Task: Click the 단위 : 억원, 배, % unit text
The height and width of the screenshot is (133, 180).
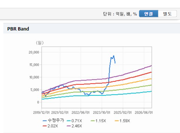Action: pos(120,14)
